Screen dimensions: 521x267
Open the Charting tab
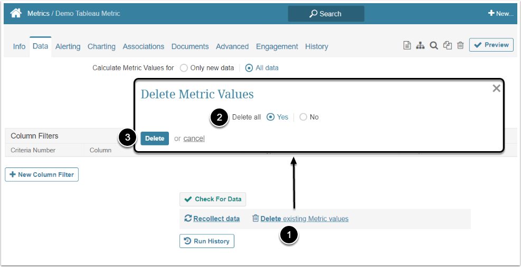point(101,46)
